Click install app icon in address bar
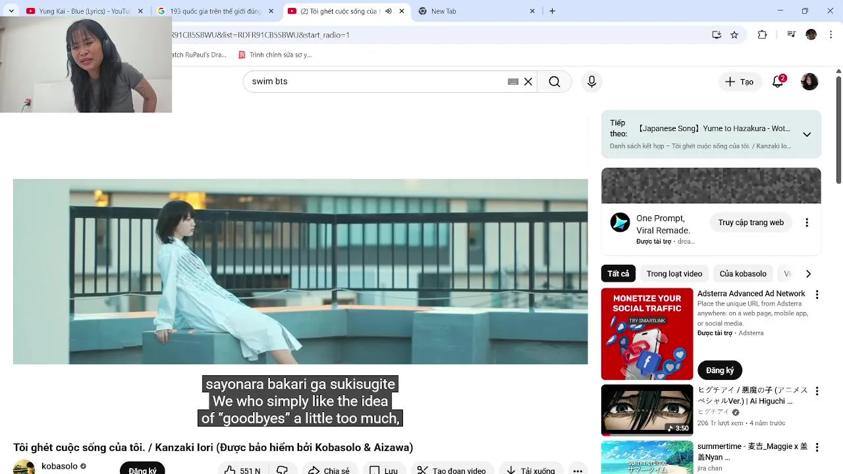The height and width of the screenshot is (474, 843). (x=717, y=35)
